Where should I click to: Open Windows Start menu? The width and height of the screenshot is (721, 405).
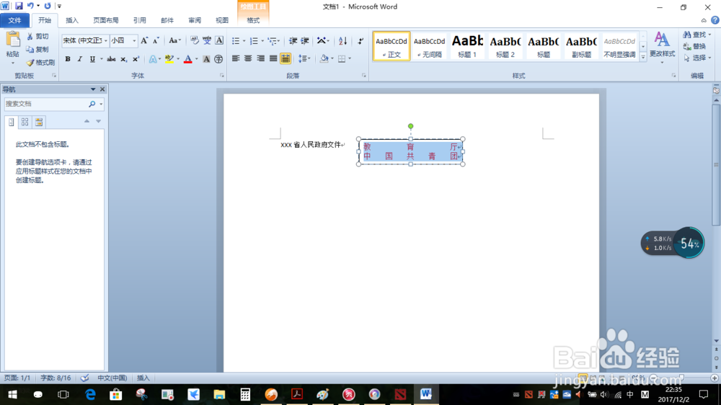(12, 394)
